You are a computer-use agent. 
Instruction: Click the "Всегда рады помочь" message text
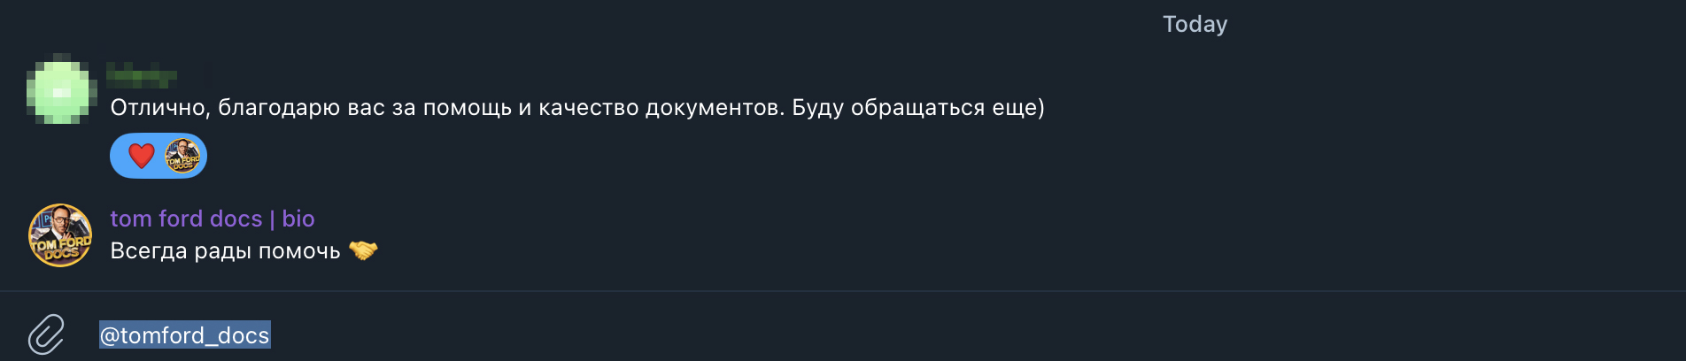[x=225, y=251]
